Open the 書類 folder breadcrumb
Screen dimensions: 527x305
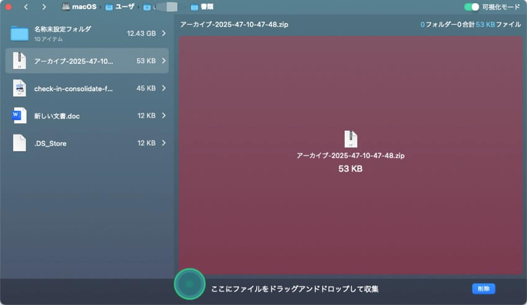coord(202,7)
